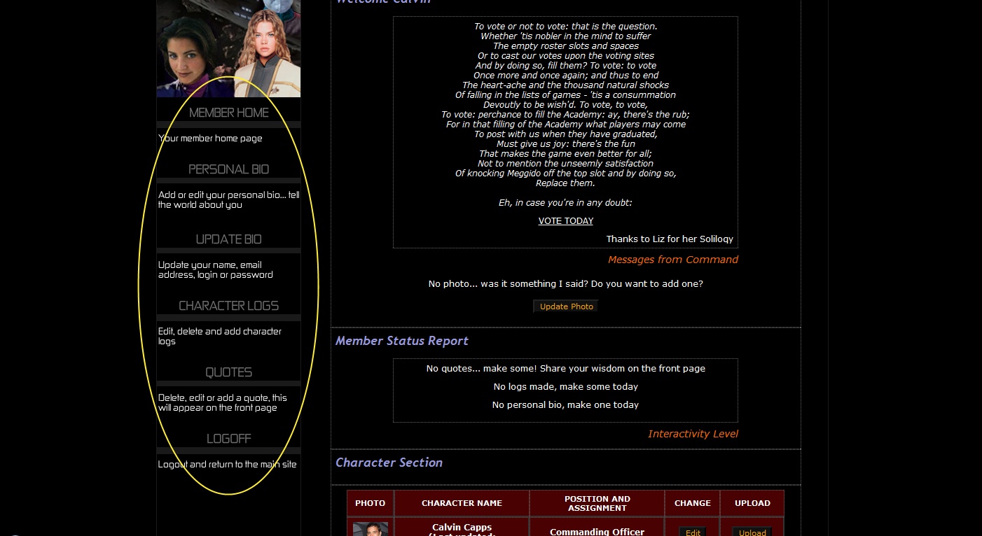Image resolution: width=982 pixels, height=536 pixels.
Task: Follow the VOTE TODAY link
Action: pos(565,221)
